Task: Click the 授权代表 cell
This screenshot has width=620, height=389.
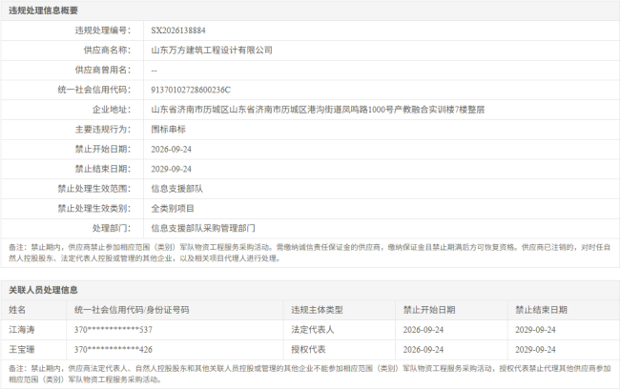Action: tap(308, 350)
